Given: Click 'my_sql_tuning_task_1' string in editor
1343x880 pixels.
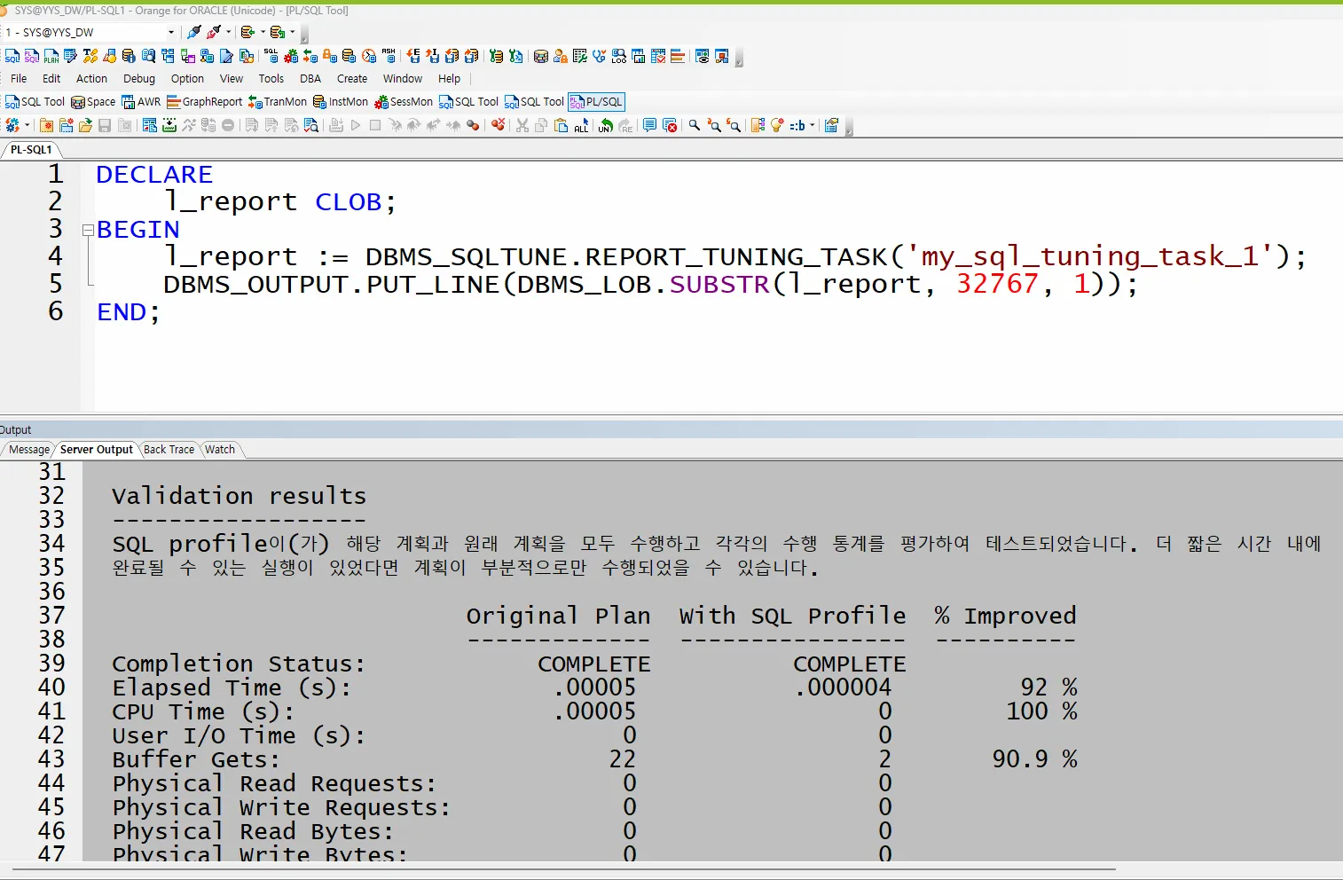Looking at the screenshot, I should coord(1090,256).
